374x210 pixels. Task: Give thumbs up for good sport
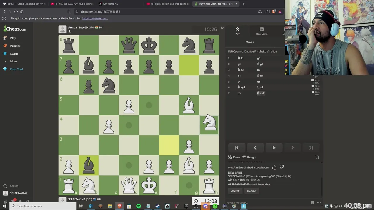[x=274, y=167]
